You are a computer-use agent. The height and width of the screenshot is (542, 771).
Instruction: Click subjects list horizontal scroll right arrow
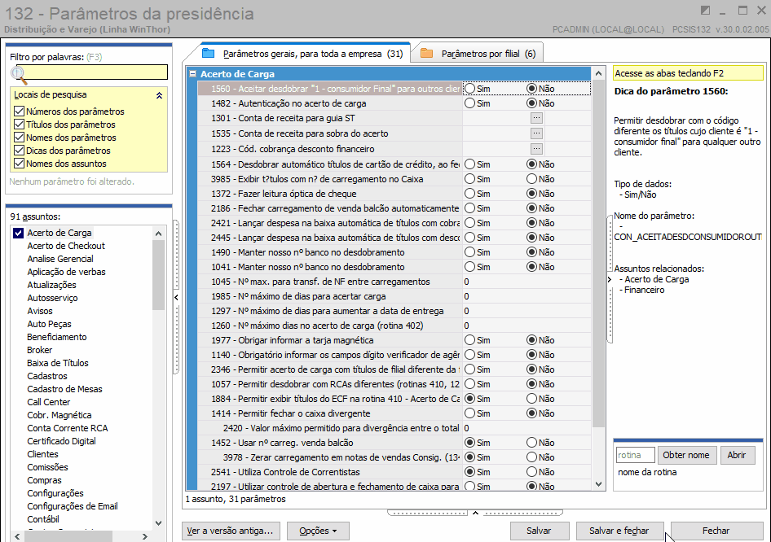(x=144, y=536)
